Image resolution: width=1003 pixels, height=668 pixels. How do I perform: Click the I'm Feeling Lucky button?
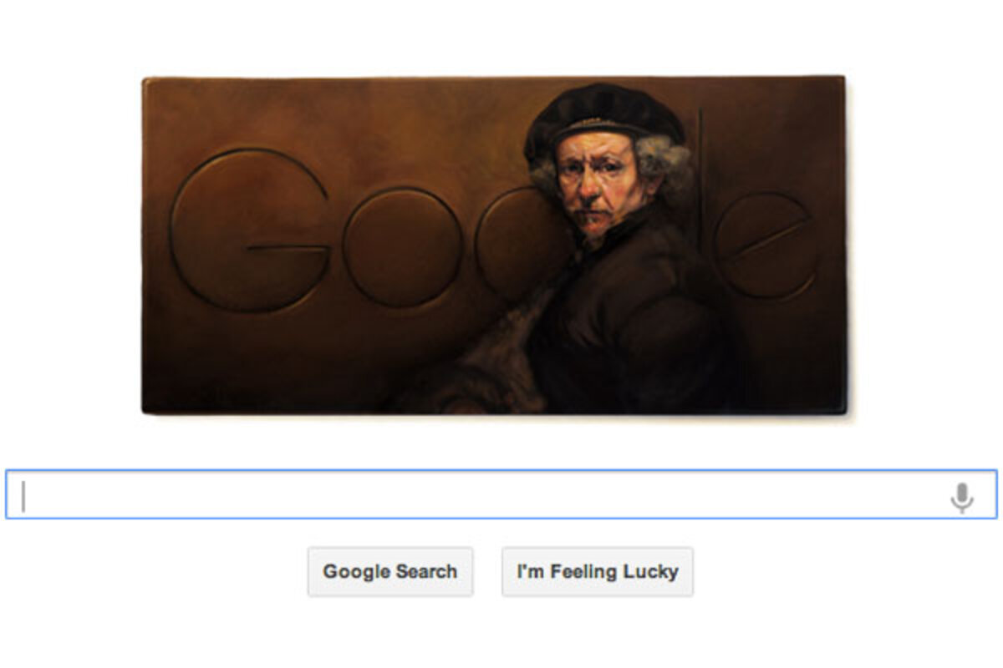[598, 572]
